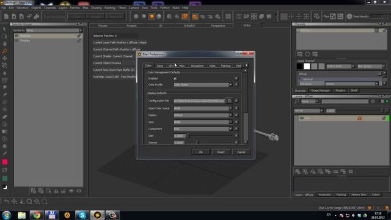Toggle visibility eye of first selection group
Viewport: 391px width, 220px height.
(17, 36)
